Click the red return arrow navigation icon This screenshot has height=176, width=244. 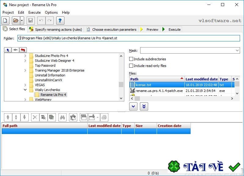click(23, 50)
